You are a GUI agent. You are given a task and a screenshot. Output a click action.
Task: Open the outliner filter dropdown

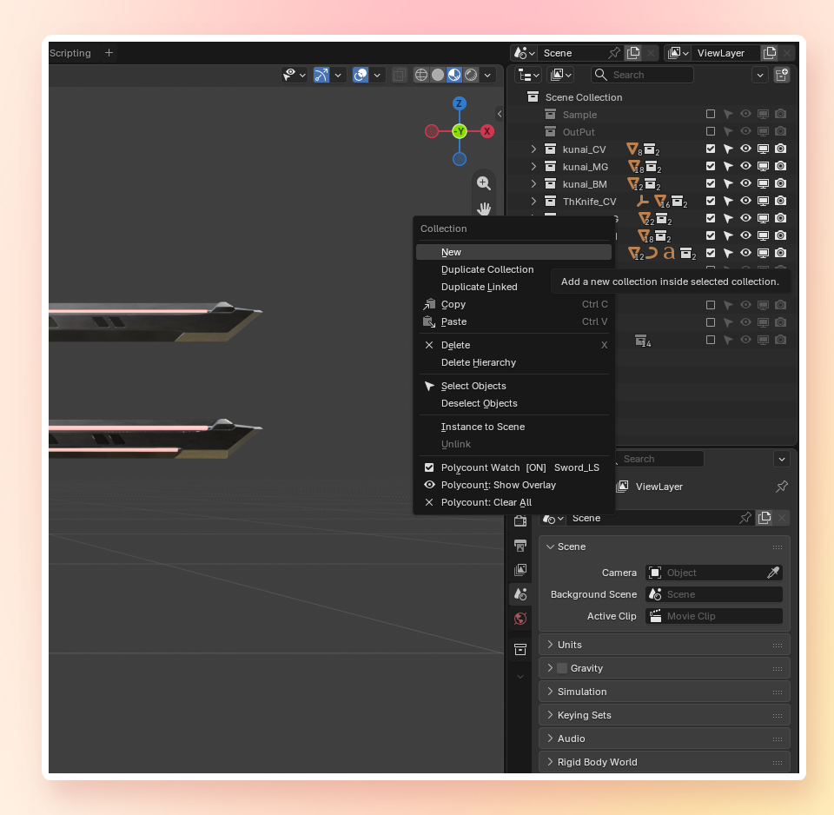point(759,75)
